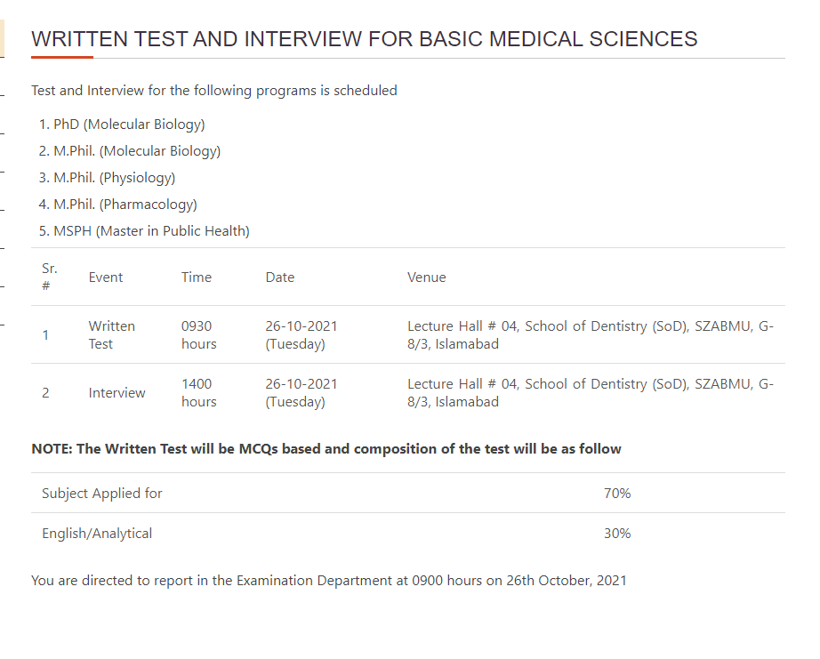Click the Venue column header
Screen dimensions: 820x659
coord(427,277)
